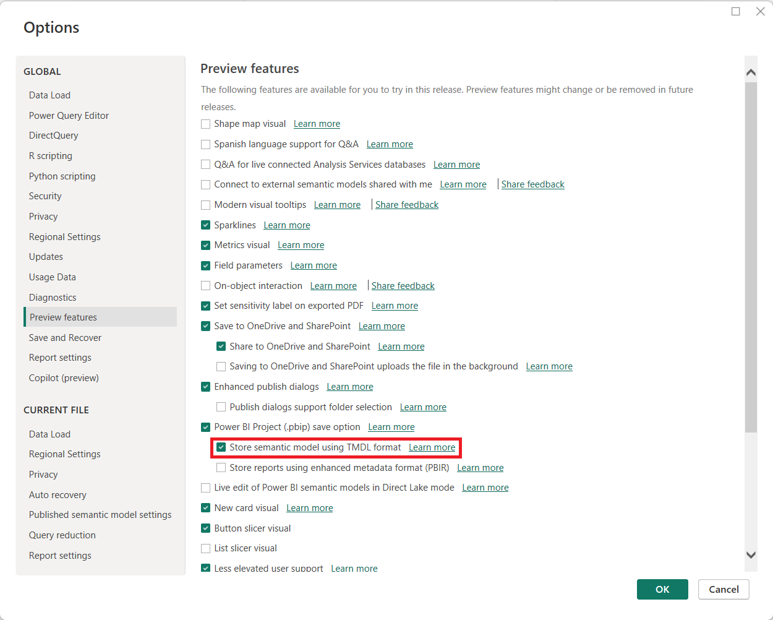
Task: Maximize the Options dialog window
Action: tap(736, 11)
